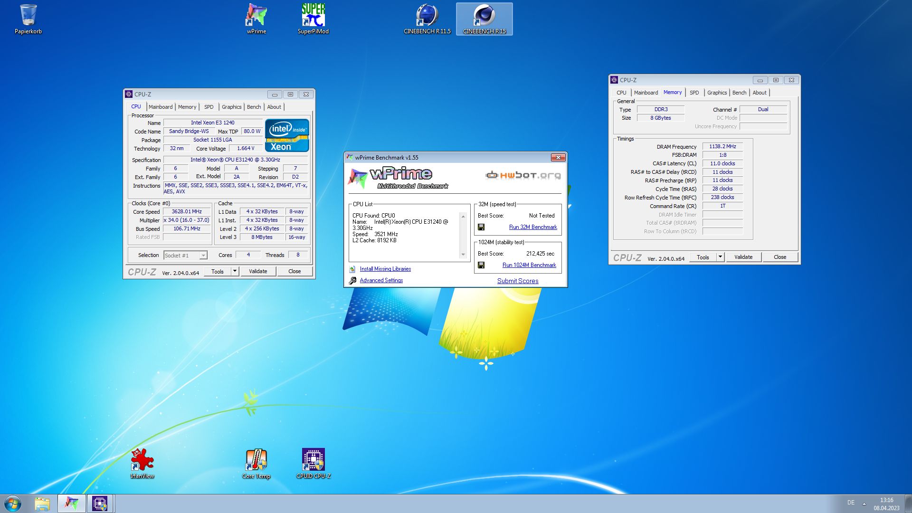Image resolution: width=912 pixels, height=513 pixels.
Task: Run the 1024M Benchmark link
Action: [529, 265]
